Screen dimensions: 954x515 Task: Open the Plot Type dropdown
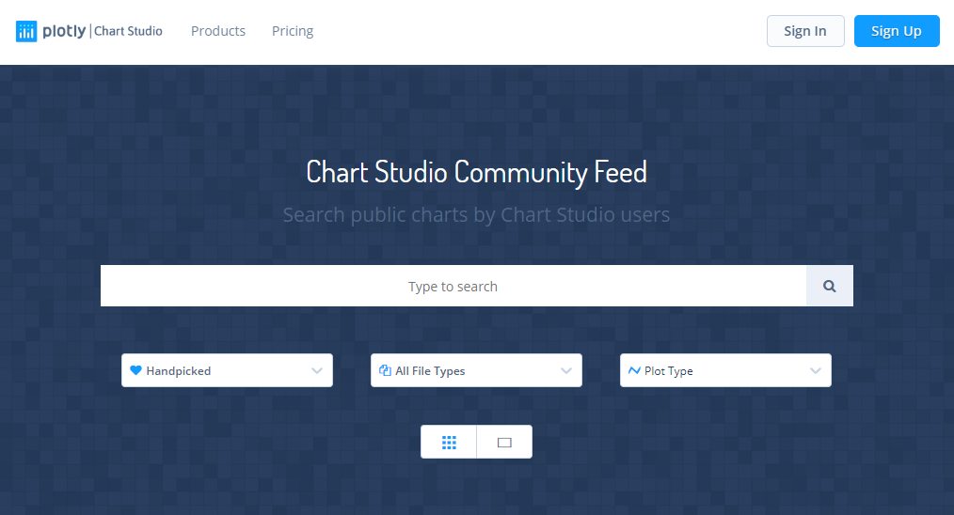[x=725, y=370]
